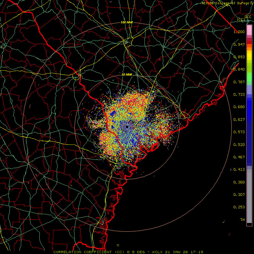Click the 0.253 color scale label
The image size is (254, 254).
(x=239, y=207)
